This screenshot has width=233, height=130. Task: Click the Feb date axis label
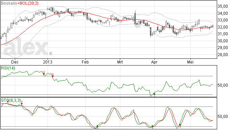tap(85, 62)
